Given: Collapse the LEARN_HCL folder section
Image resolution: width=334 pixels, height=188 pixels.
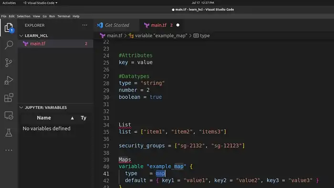Looking at the screenshot, I should [21, 36].
